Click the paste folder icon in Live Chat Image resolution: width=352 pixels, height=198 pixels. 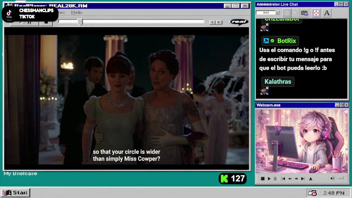(x=304, y=13)
